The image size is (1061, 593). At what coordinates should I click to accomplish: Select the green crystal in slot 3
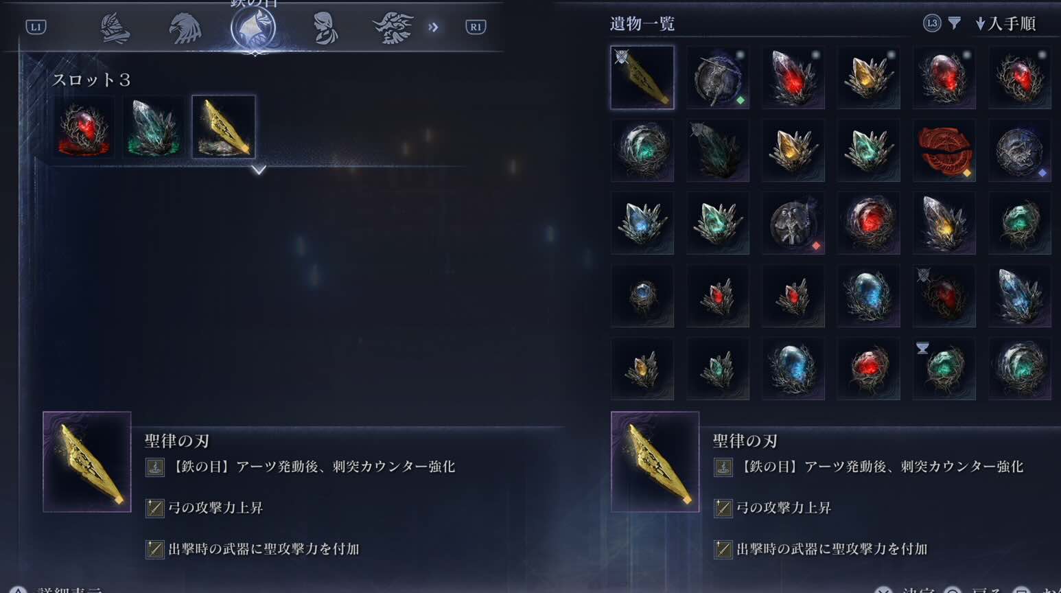(x=154, y=127)
